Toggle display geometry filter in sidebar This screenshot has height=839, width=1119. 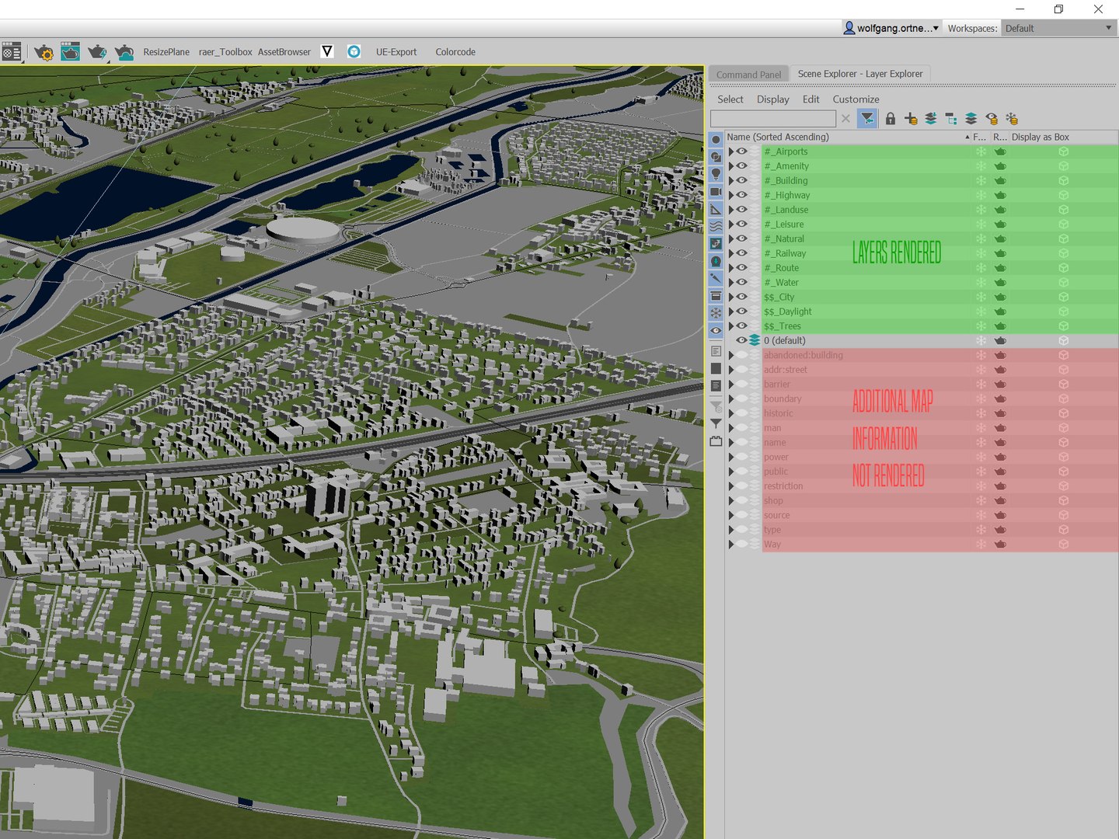(x=716, y=139)
